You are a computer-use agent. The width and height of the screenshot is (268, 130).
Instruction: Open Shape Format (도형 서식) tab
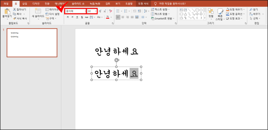tap(143, 4)
